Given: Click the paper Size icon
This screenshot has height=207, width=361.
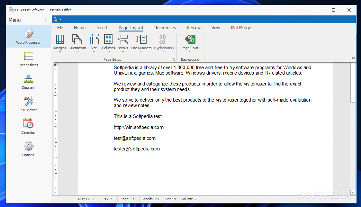Looking at the screenshot, I should (94, 39).
